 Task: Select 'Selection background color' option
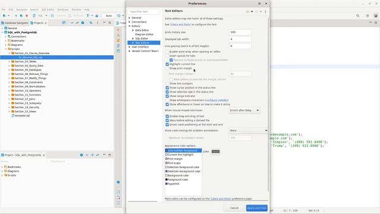click(x=184, y=171)
